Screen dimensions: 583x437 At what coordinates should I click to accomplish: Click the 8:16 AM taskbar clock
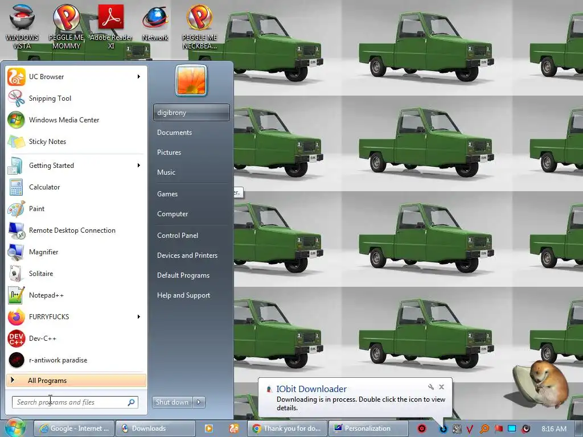pos(554,429)
